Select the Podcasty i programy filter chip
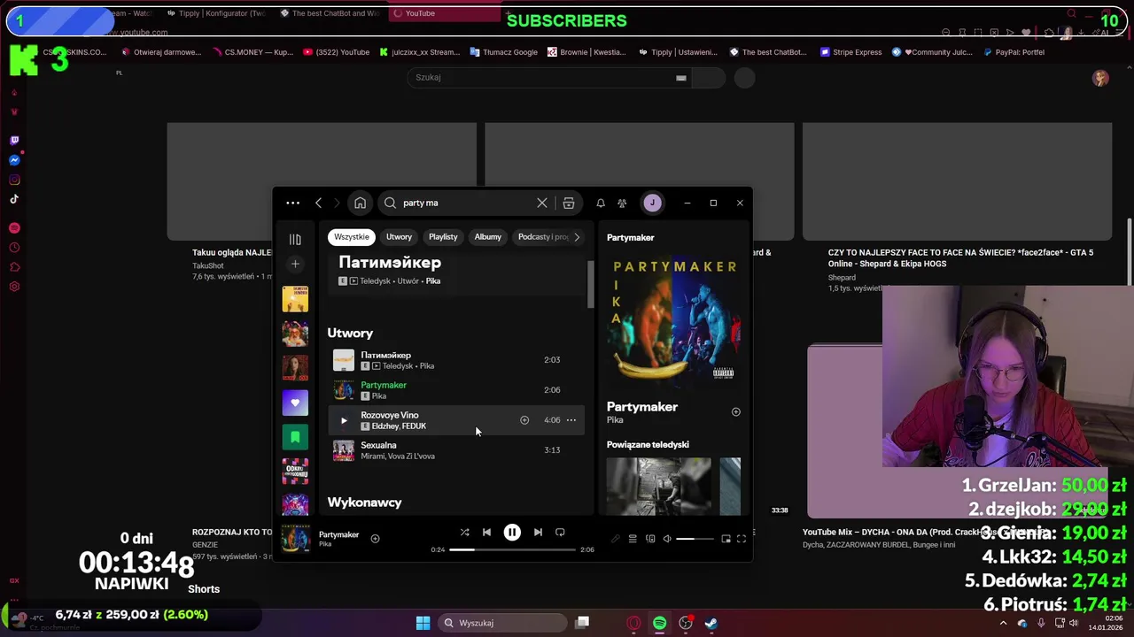Image resolution: width=1134 pixels, height=637 pixels. coord(542,236)
